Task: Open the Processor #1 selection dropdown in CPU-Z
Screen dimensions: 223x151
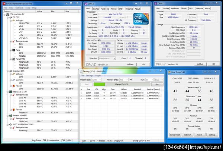Action: pyautogui.click(x=114, y=59)
